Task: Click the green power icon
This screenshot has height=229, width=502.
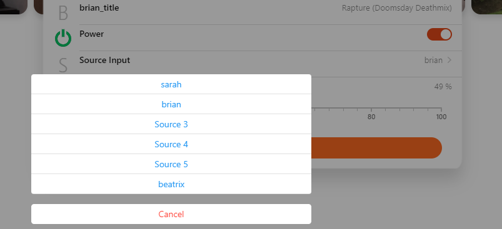Action: coord(63,38)
